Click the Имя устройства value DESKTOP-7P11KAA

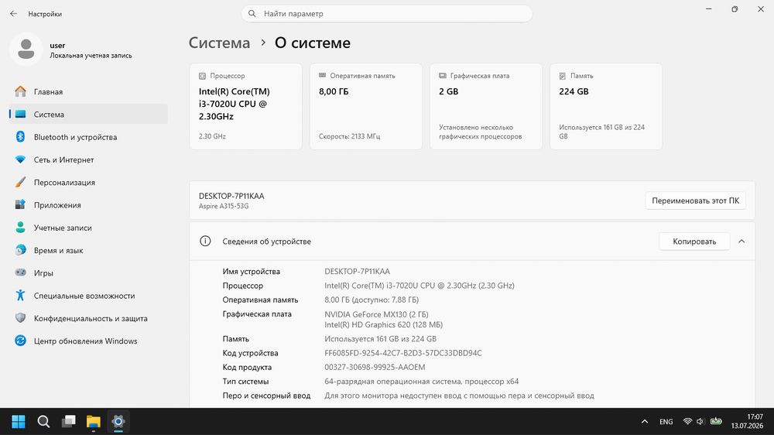point(357,272)
